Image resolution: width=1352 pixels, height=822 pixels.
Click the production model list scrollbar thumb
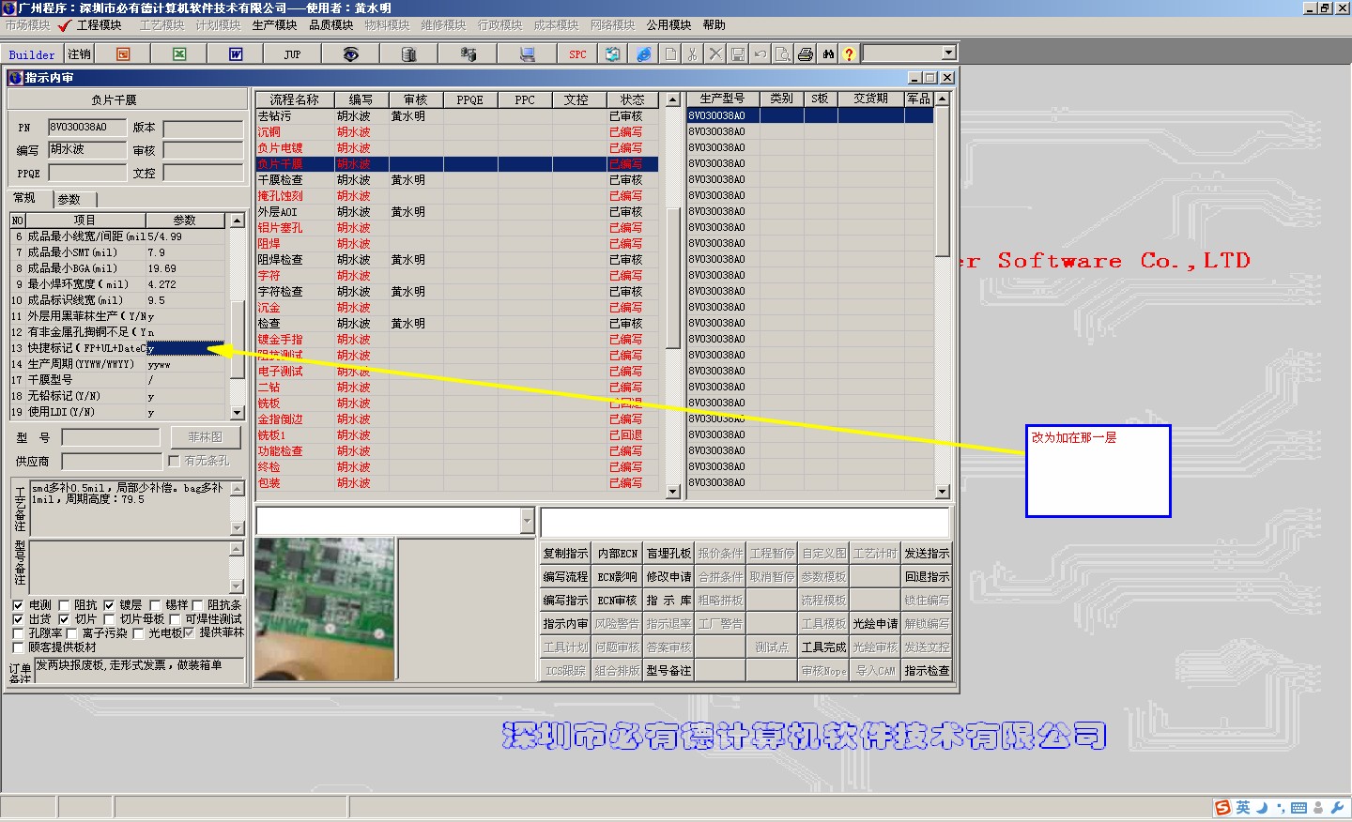point(943,181)
